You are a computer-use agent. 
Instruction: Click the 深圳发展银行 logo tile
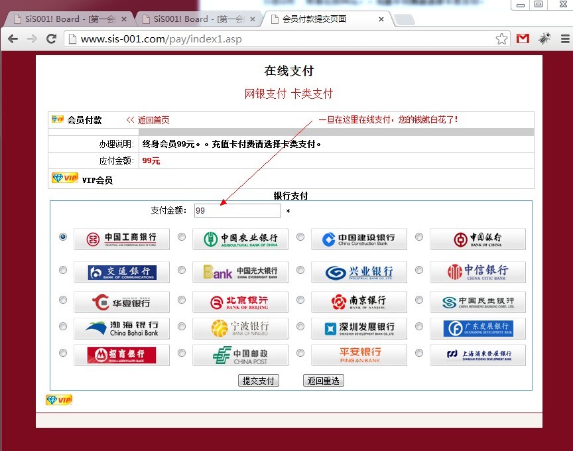359,328
